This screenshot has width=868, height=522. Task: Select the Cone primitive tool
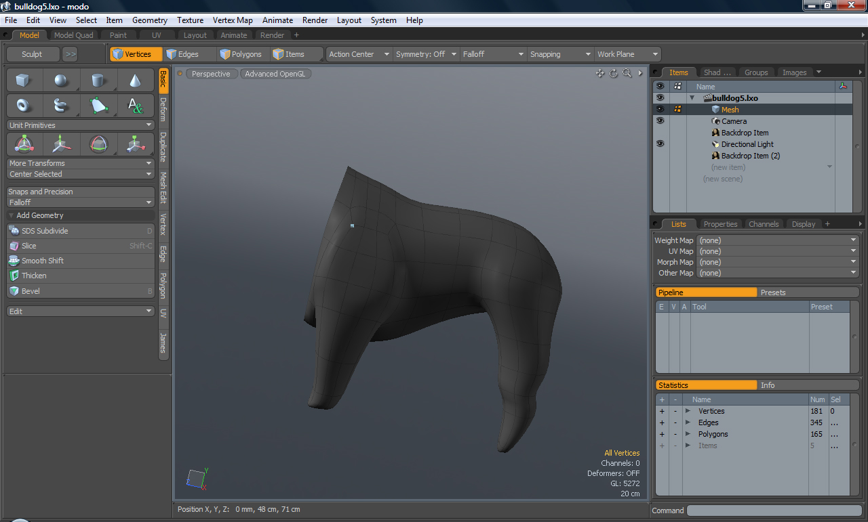click(136, 81)
